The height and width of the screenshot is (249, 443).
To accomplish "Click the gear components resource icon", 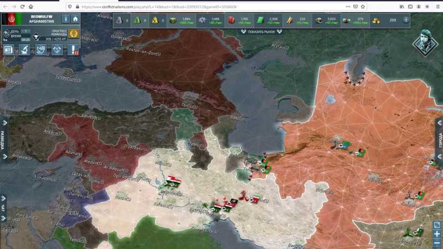I will [x=202, y=20].
